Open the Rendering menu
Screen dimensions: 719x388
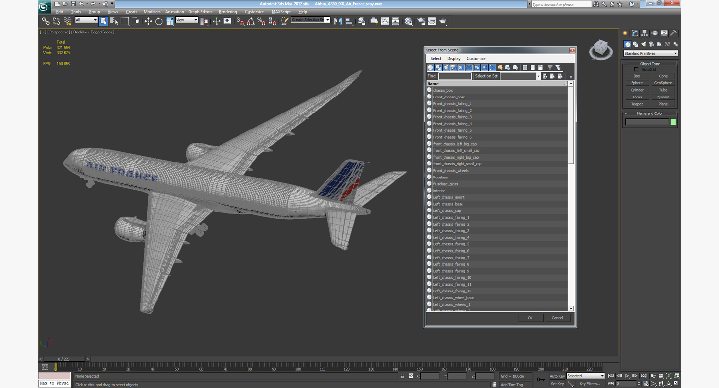pyautogui.click(x=228, y=12)
